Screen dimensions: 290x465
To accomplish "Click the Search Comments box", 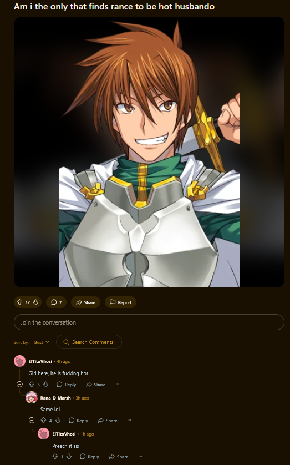I will 89,342.
